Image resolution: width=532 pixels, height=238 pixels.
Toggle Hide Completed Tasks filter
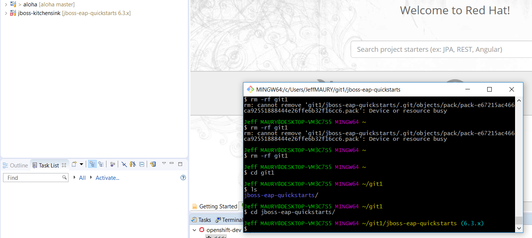pos(124,164)
